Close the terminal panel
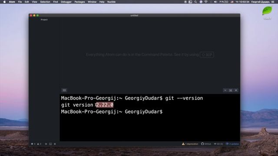This screenshot has height=156, width=278. pyautogui.click(x=236, y=90)
